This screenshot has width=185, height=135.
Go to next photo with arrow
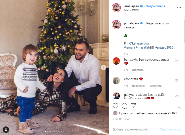click(x=103, y=67)
